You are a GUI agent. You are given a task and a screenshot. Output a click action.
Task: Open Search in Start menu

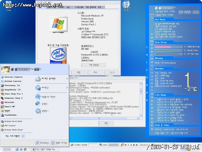point(42,104)
